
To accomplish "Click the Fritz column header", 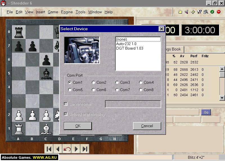I will (x=205, y=56).
